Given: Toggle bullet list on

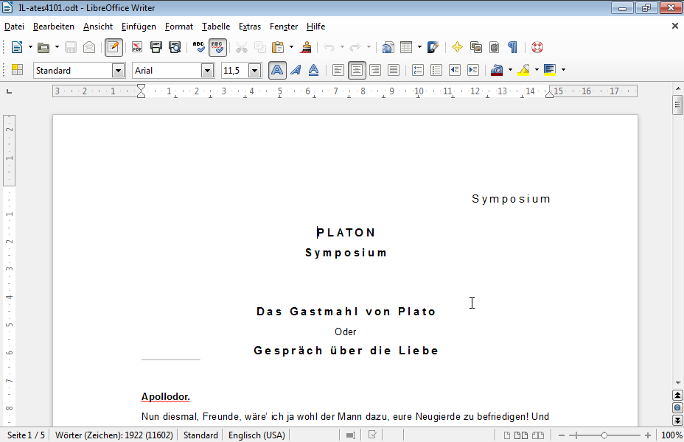Looking at the screenshot, I should pos(436,70).
